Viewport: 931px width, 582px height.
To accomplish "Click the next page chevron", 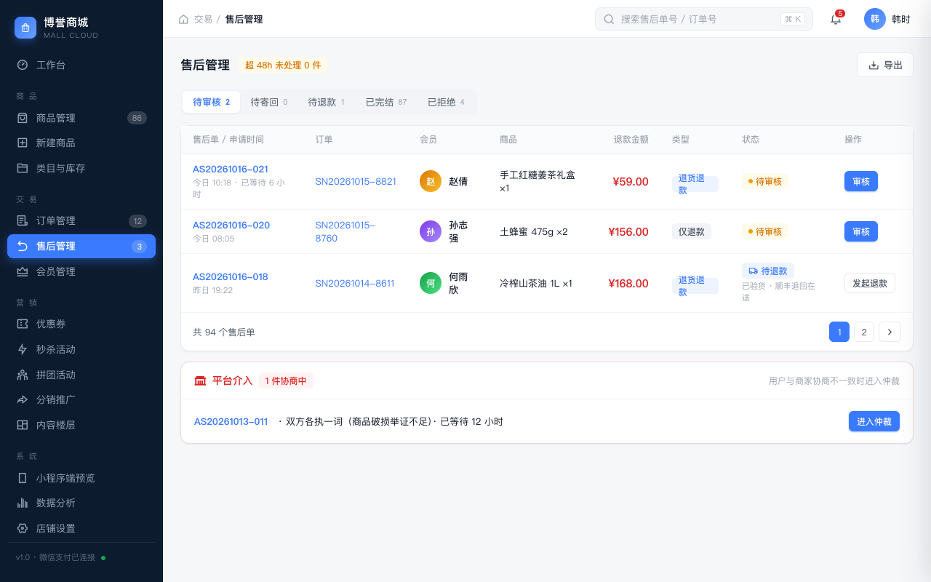I will click(x=890, y=332).
